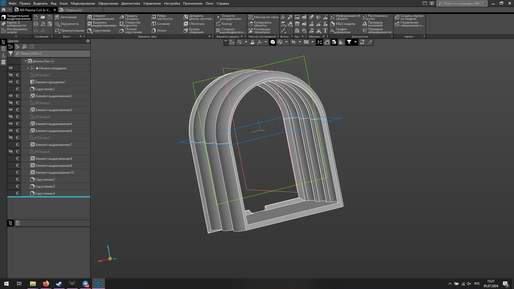This screenshot has height=289, width=514.
Task: Toggle visibility of Начало координат
Action: [x=11, y=68]
